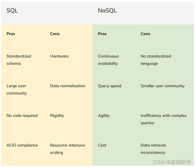Viewport: 195px width, 167px height.
Task: Click the 'Large user community' entry
Action: tap(16, 89)
